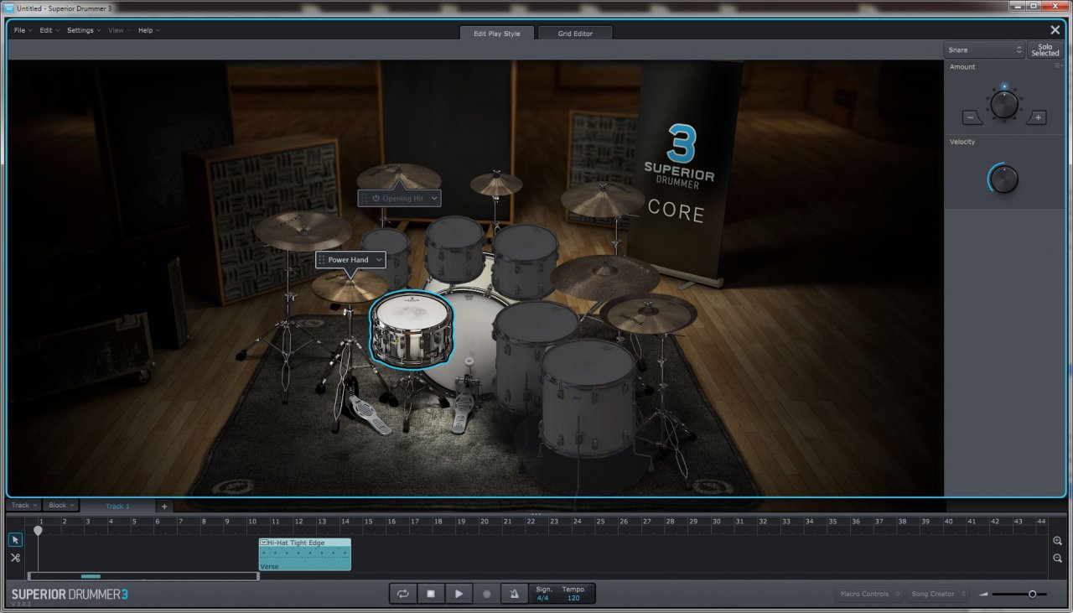Open the Settings menu

tap(83, 30)
